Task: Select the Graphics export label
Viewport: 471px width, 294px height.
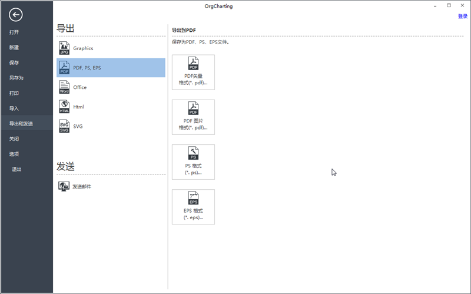Action: point(83,48)
